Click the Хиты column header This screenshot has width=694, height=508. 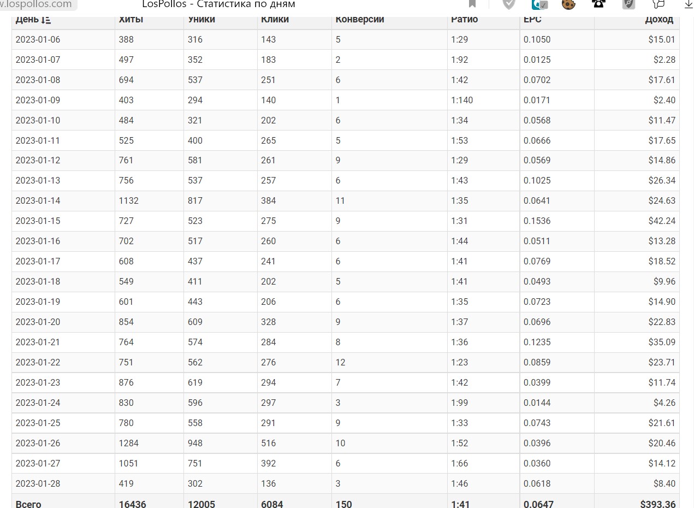click(131, 20)
